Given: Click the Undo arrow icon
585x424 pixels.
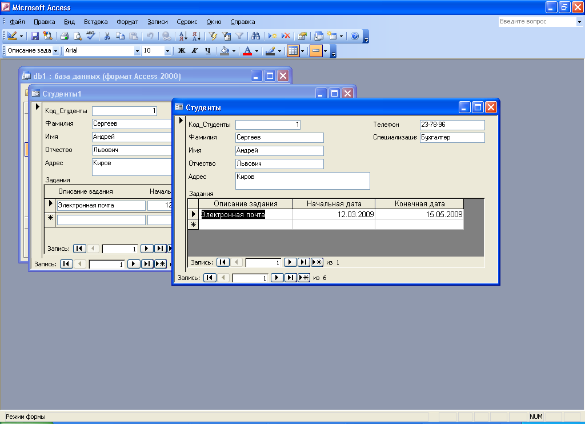Looking at the screenshot, I should click(x=150, y=36).
